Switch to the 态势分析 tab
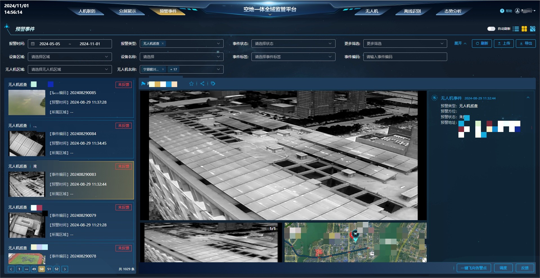The width and height of the screenshot is (540, 278). 453,11
